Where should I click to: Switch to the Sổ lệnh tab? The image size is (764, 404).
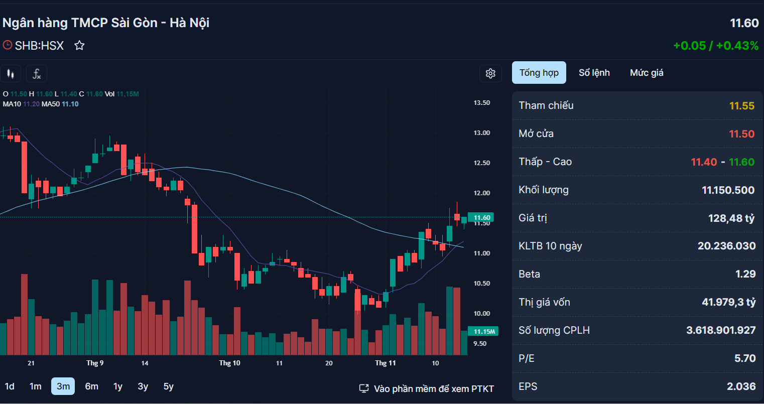[594, 73]
